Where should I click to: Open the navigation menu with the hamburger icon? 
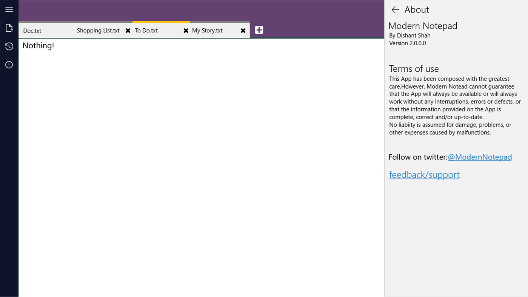pyautogui.click(x=9, y=9)
